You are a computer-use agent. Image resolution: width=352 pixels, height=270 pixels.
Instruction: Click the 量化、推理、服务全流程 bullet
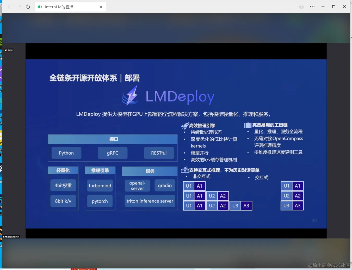278,132
